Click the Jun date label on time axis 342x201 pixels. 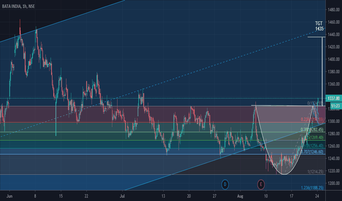10,196
